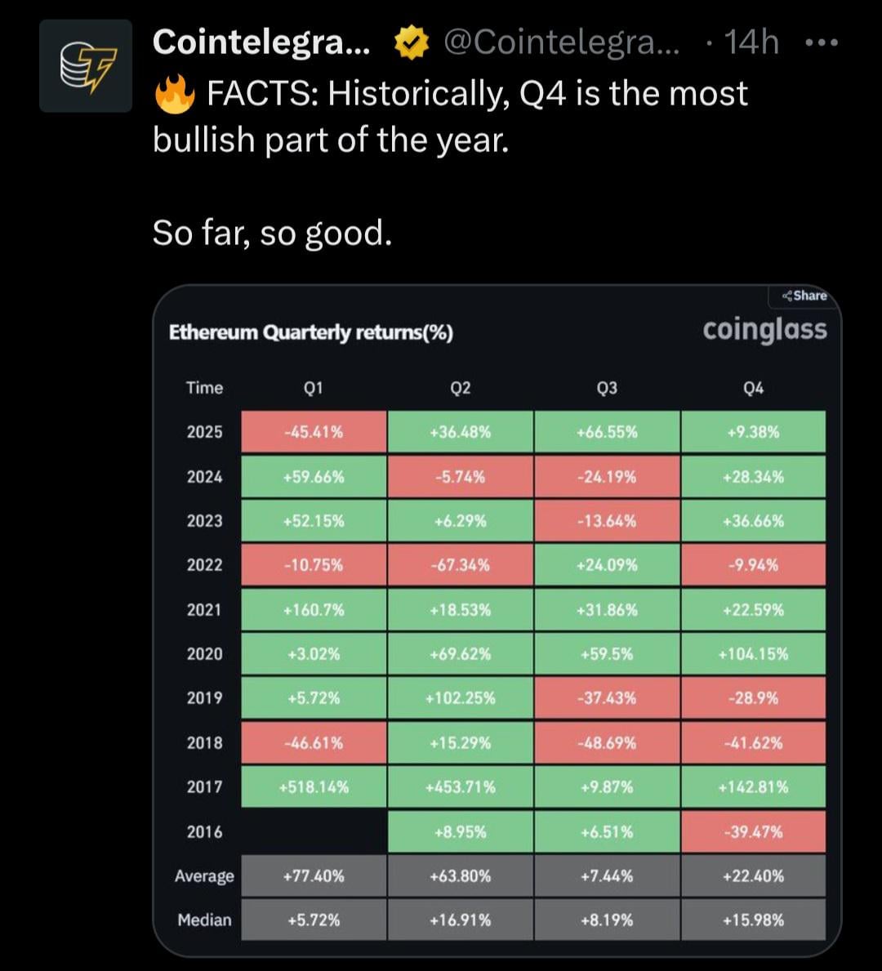Click the gold verified badge
Screen dimensions: 882x971
coord(412,43)
